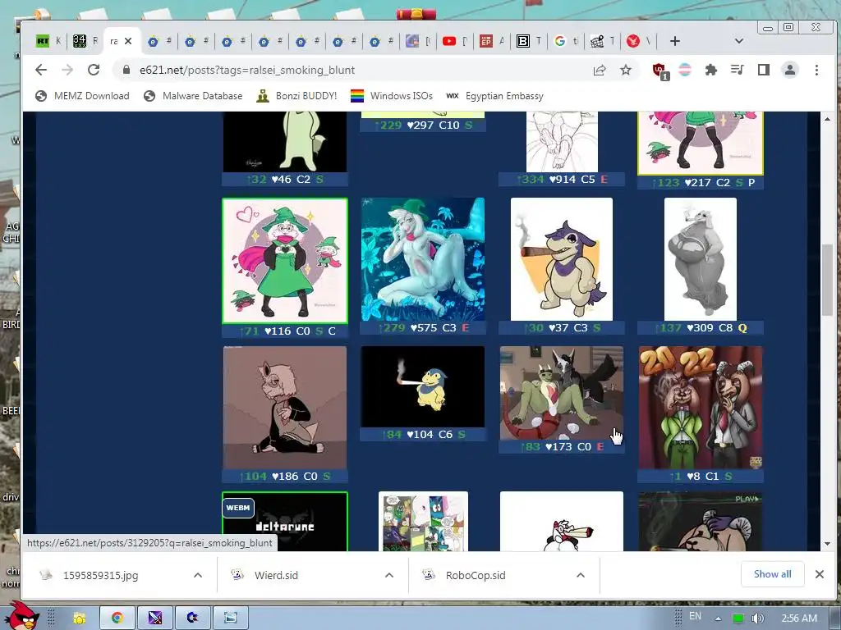Click the page scrollbar up arrow

coord(827,119)
